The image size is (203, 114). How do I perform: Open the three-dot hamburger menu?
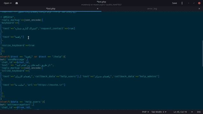[182, 3]
